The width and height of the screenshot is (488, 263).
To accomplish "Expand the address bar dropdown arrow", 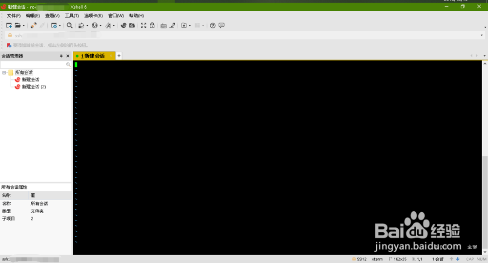I will pyautogui.click(x=482, y=35).
